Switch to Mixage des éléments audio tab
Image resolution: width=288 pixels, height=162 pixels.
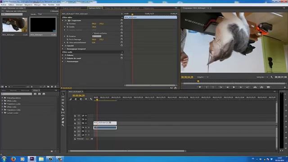(122, 8)
